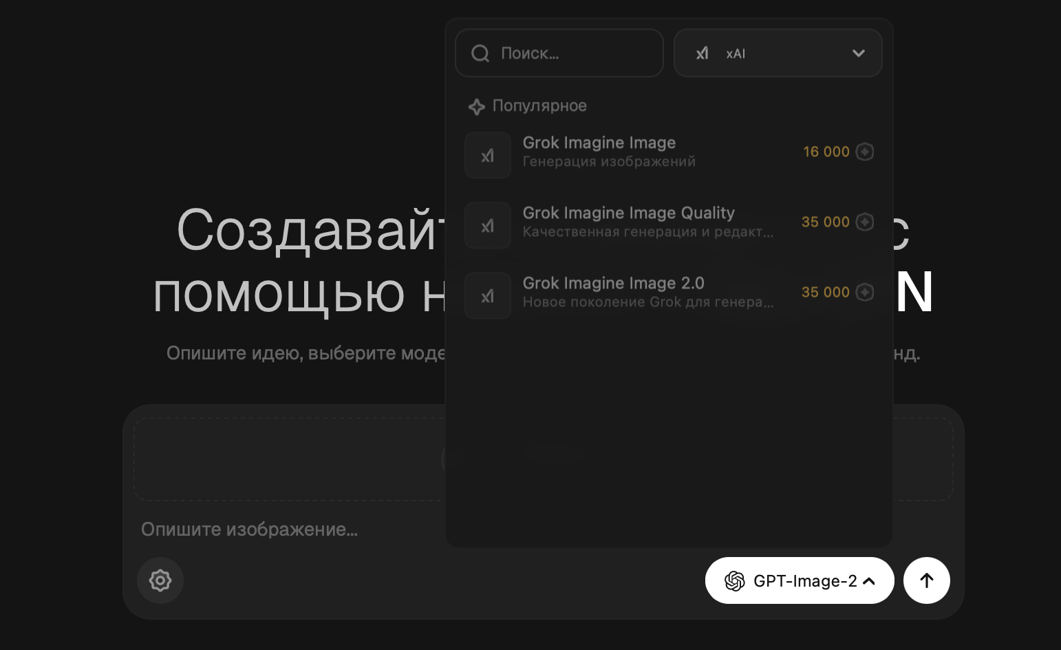Click the Генерация изображений description

tap(609, 162)
